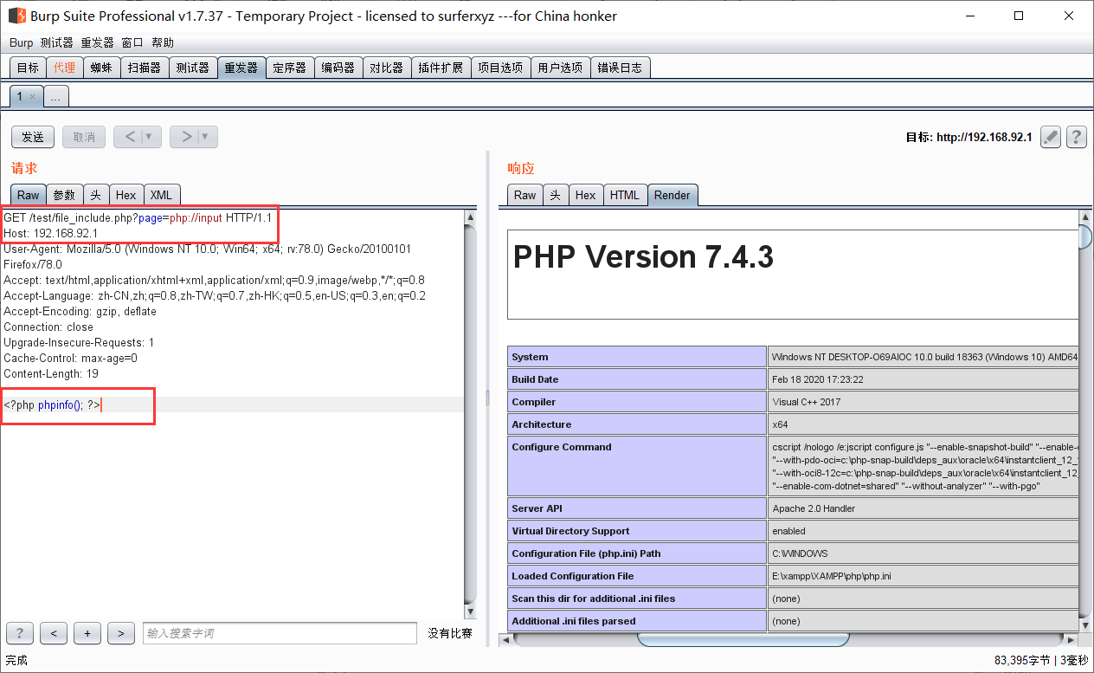Image resolution: width=1094 pixels, height=673 pixels.
Task: Select response Raw tab
Action: point(525,195)
